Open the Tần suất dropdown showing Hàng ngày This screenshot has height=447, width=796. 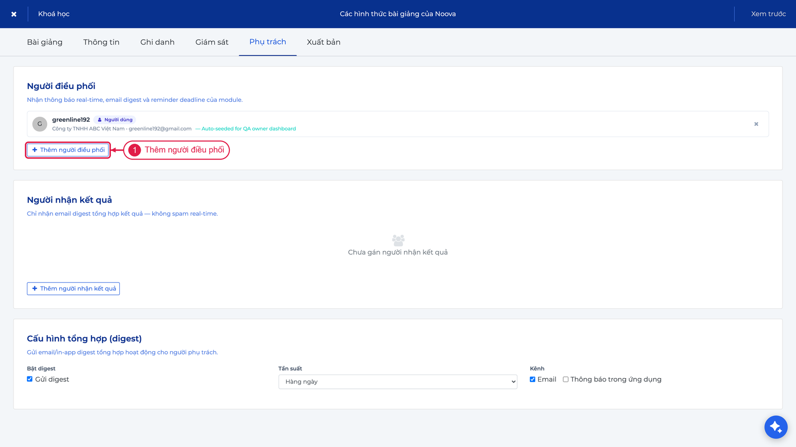[x=398, y=382]
